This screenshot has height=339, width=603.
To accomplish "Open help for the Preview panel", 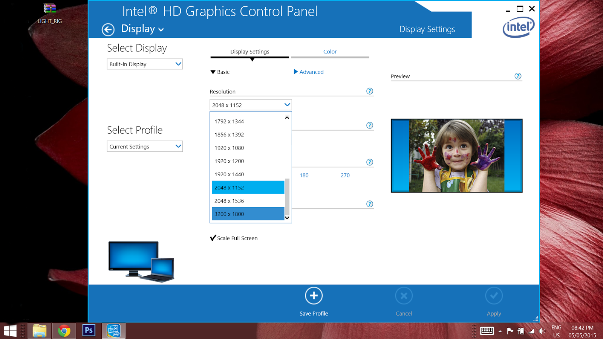I will (x=518, y=76).
